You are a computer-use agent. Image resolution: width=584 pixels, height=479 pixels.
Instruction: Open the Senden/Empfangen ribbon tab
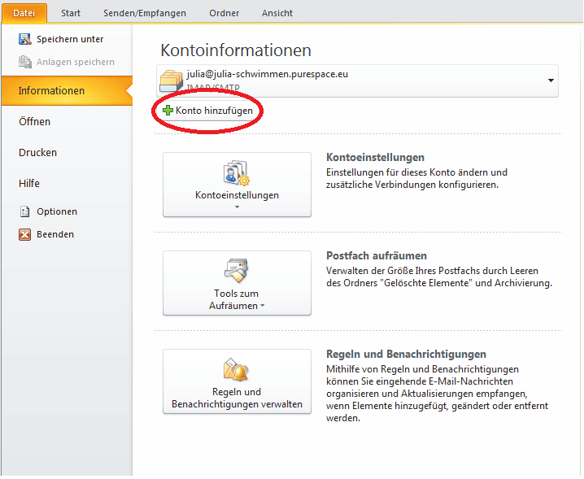point(145,13)
